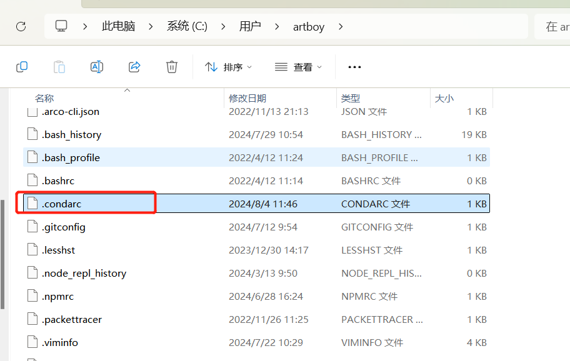Viewport: 570px width, 361px height.
Task: Expand chevron after 系统 (C:)
Action: click(223, 26)
